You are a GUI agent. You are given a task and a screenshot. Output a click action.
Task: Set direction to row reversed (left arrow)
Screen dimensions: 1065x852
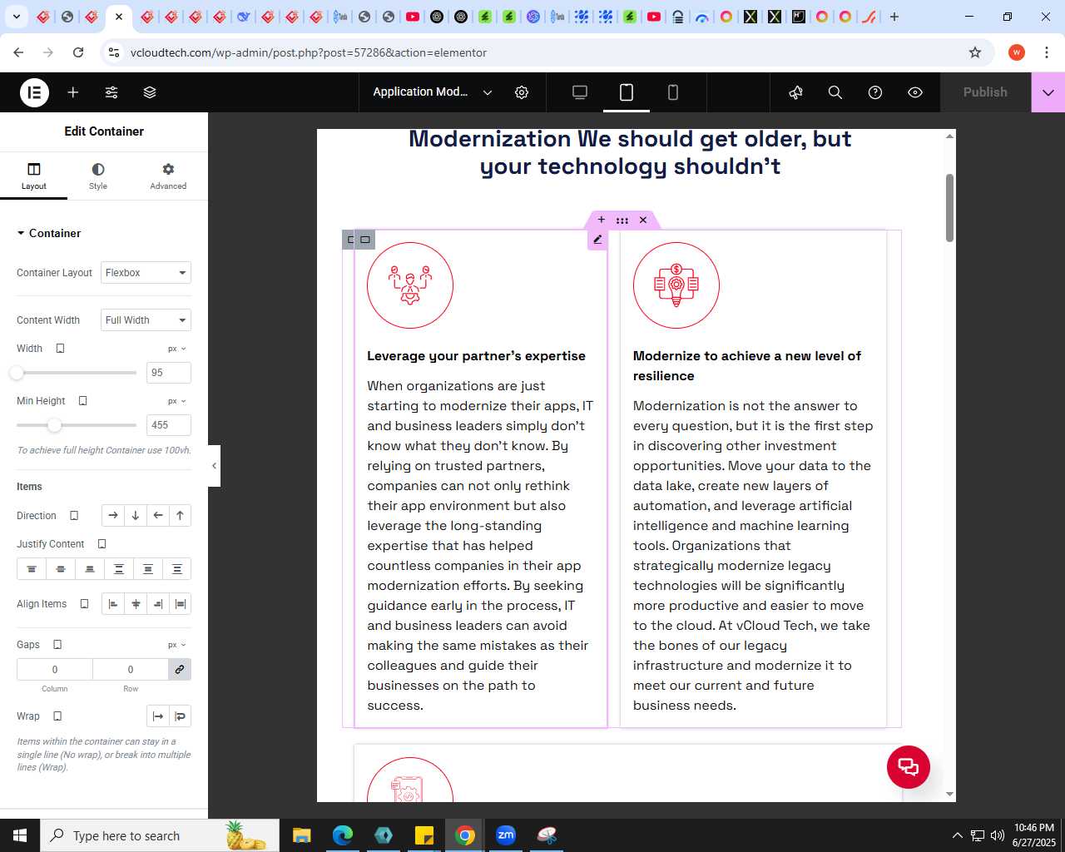coord(158,516)
